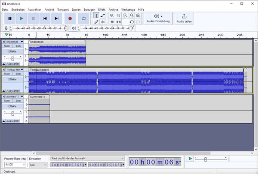Close the summer(1) track
This screenshot has width=258, height=174.
(3, 96)
